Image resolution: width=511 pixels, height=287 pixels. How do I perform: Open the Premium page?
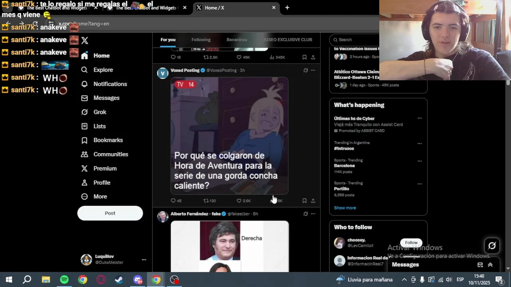point(99,169)
